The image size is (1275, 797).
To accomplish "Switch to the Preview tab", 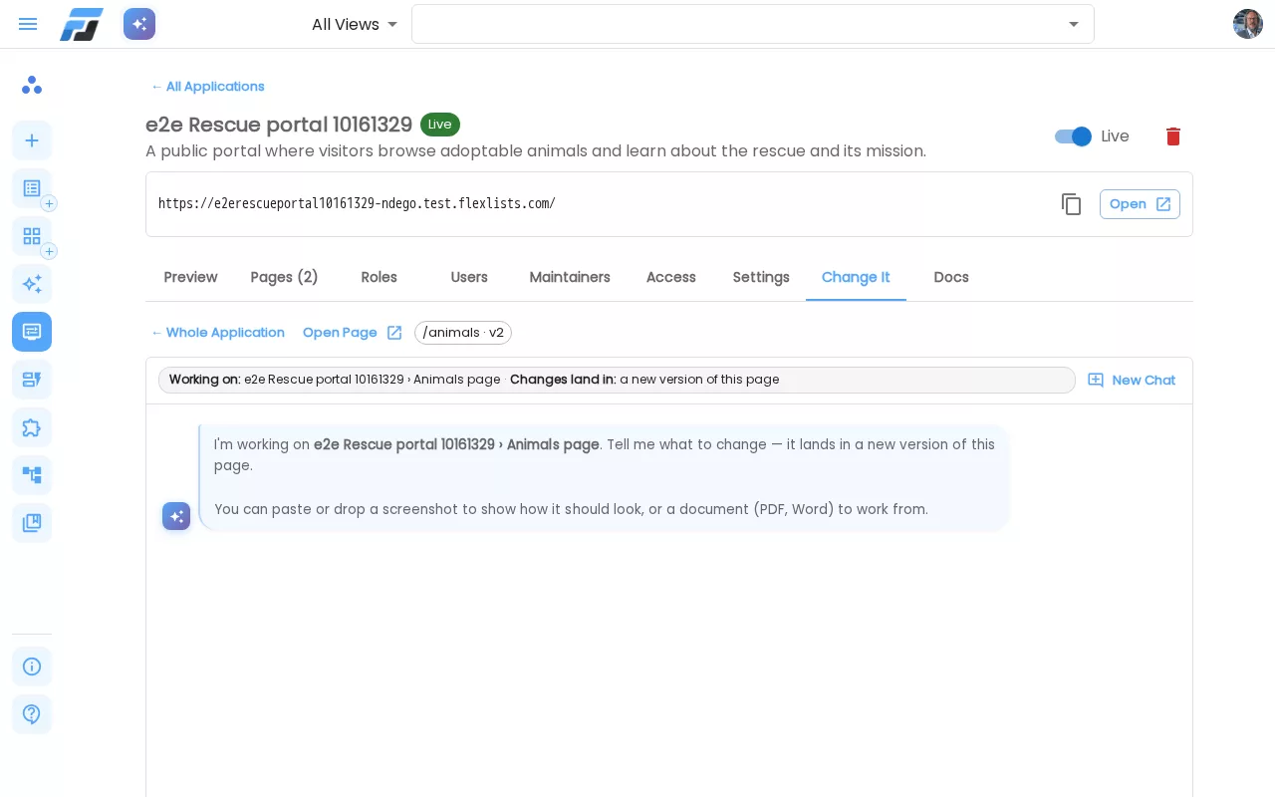I will (x=190, y=277).
